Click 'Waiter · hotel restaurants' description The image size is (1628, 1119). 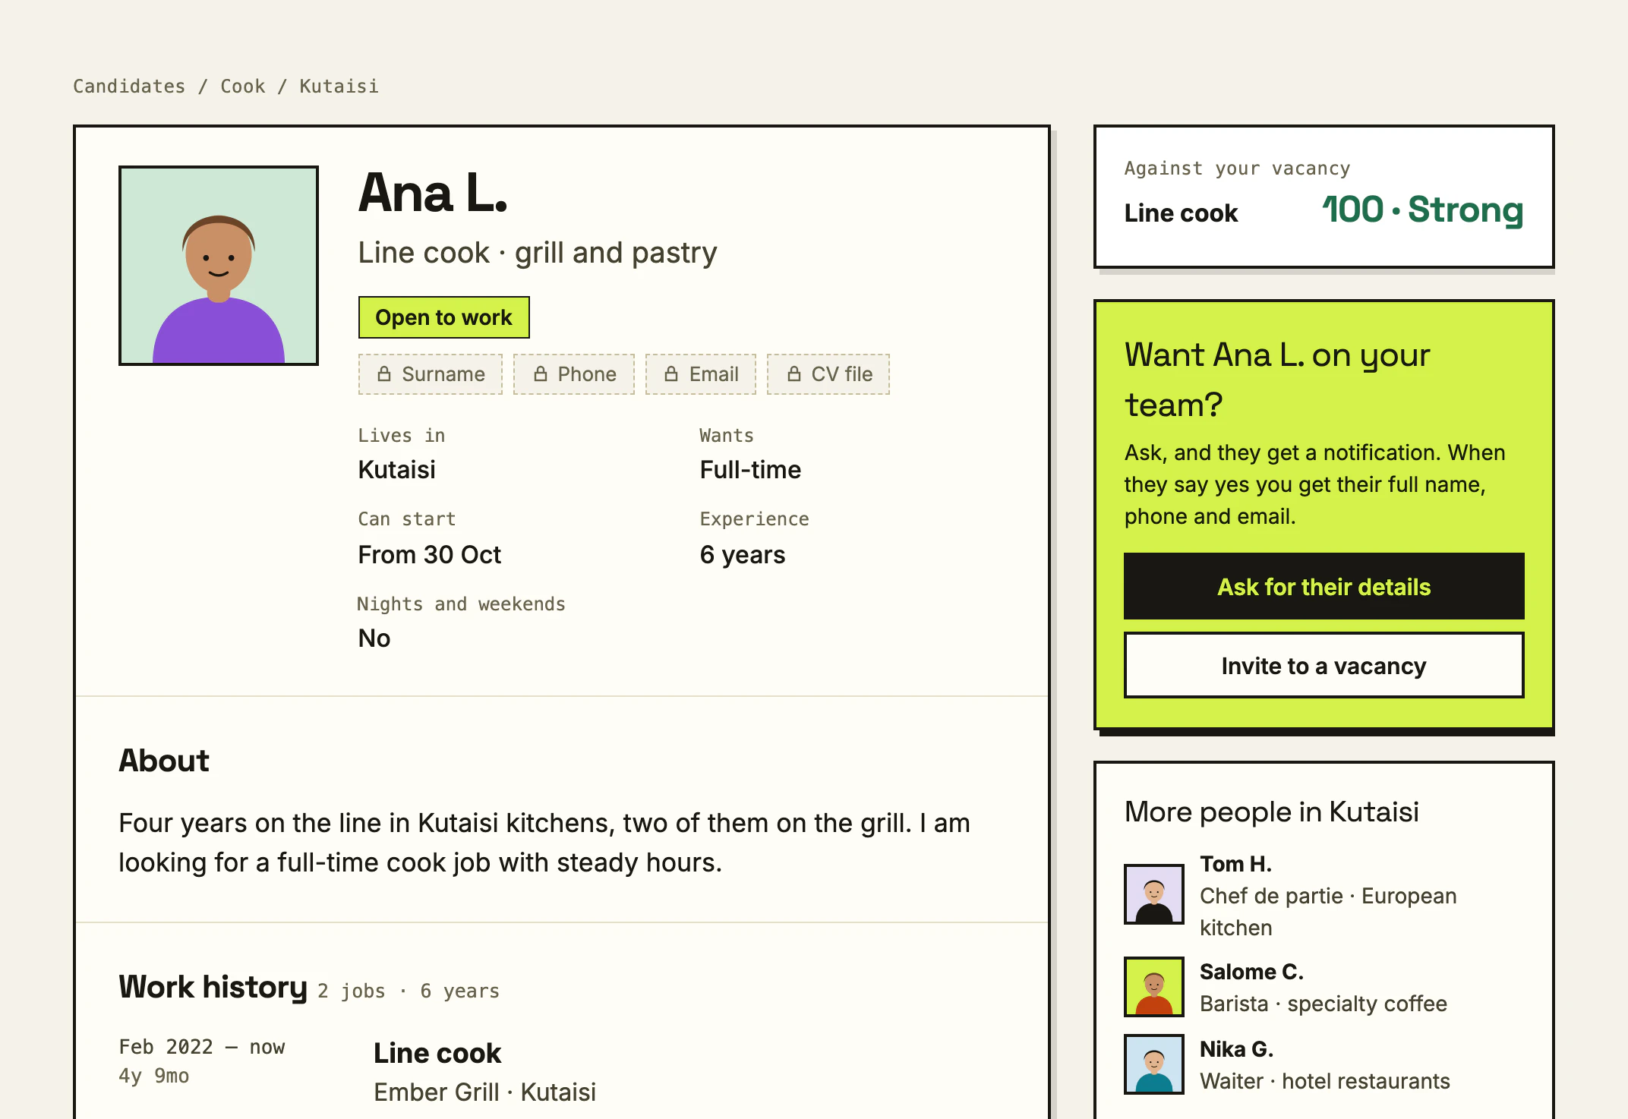coord(1325,1081)
